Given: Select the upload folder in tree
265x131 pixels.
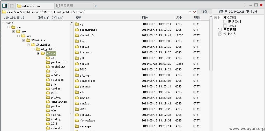Looking at the screenshot, I should coord(51,54).
